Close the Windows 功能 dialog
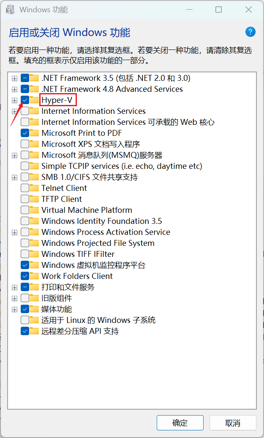Viewport: 264px width, 438px height. pyautogui.click(x=248, y=10)
